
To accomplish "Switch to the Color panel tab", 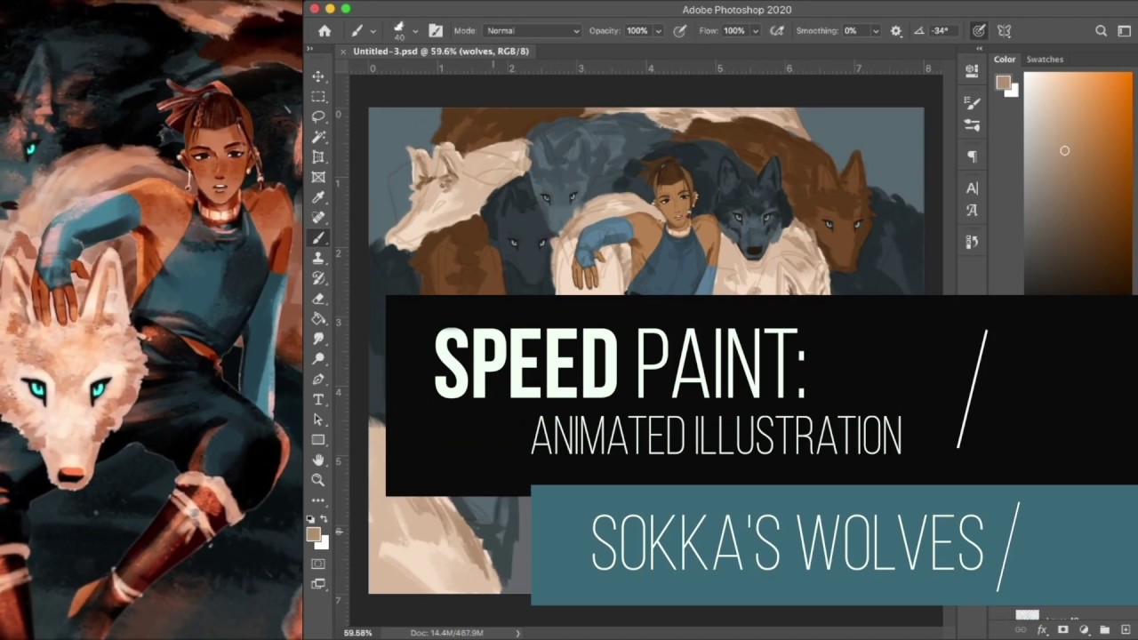I will [x=1005, y=60].
